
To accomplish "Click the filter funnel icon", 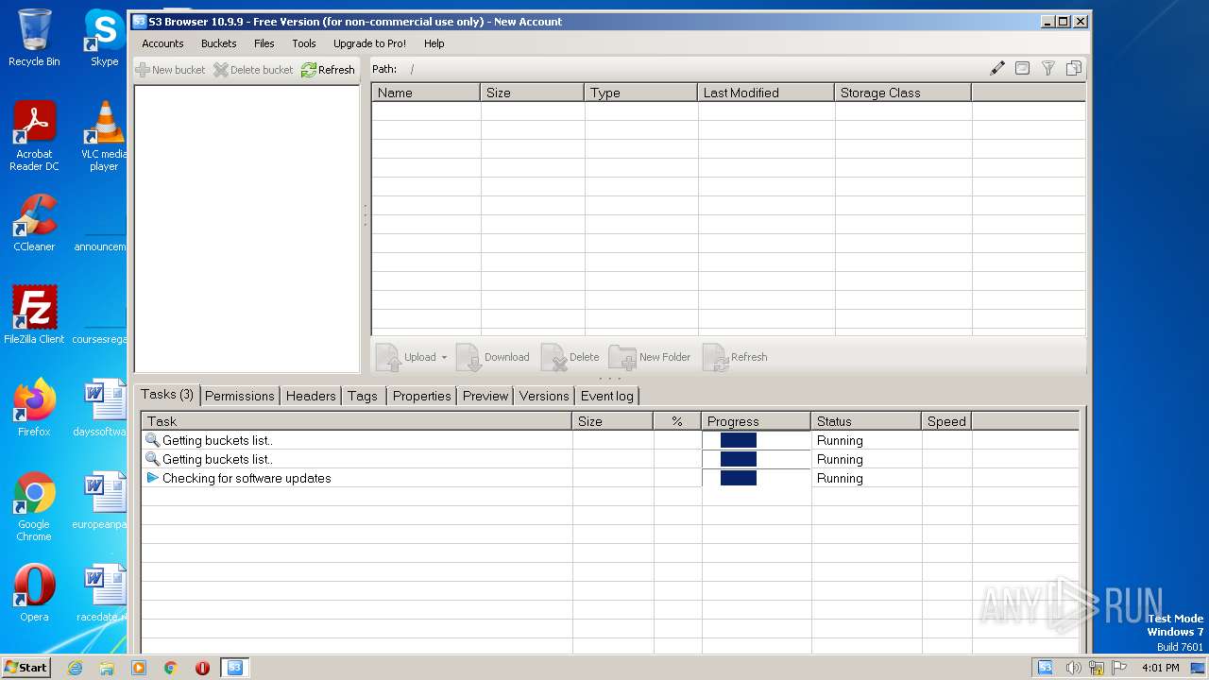I will pyautogui.click(x=1047, y=68).
